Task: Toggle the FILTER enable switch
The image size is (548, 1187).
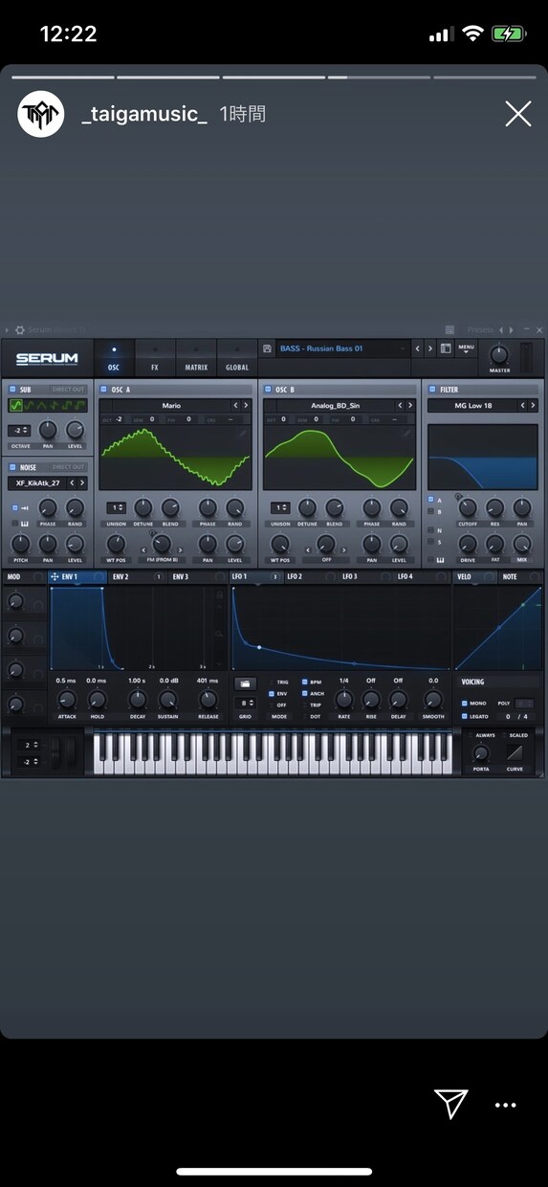Action: [x=432, y=390]
